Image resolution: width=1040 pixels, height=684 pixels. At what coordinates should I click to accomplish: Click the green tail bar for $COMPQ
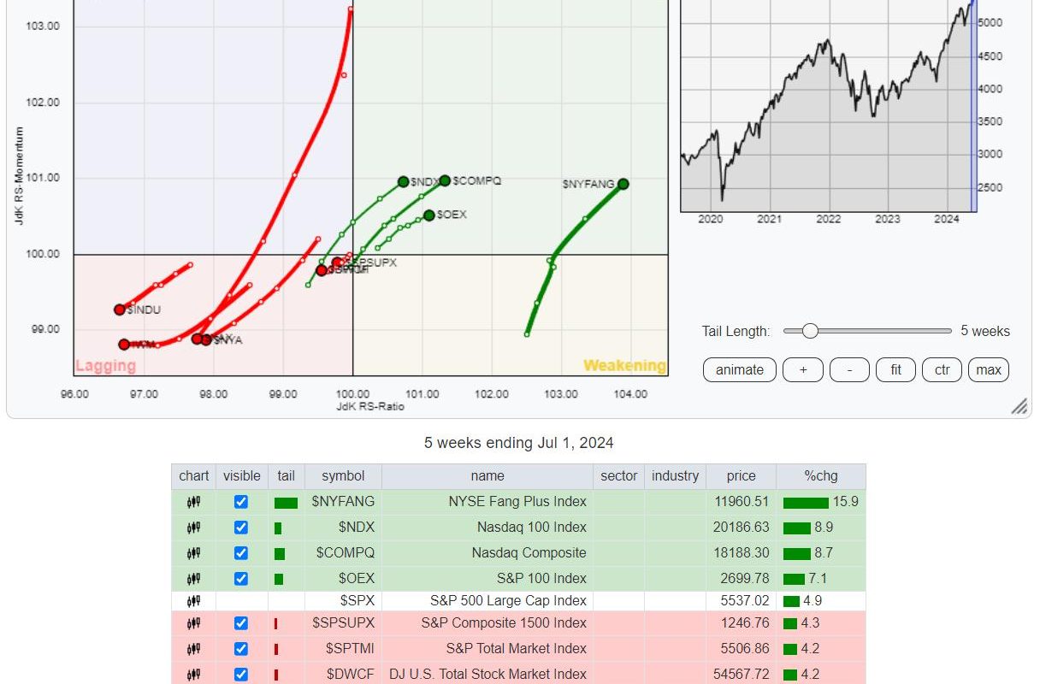(280, 554)
